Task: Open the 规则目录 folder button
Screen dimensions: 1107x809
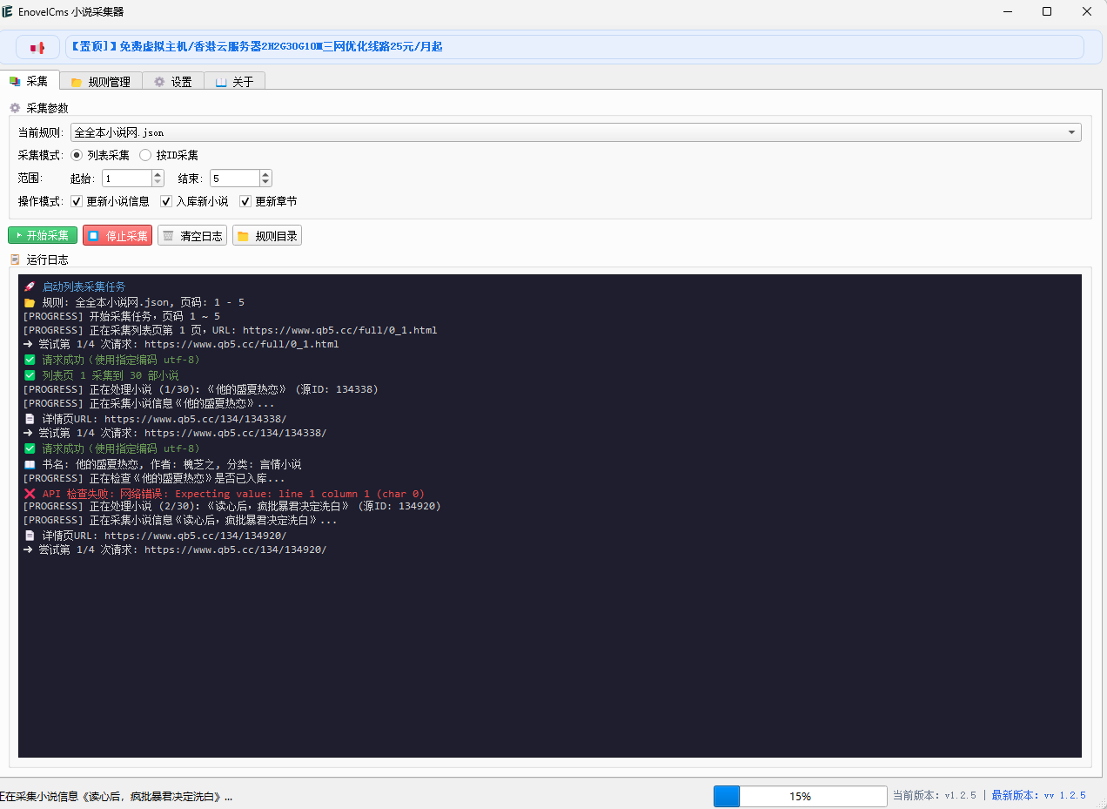Action: 267,235
